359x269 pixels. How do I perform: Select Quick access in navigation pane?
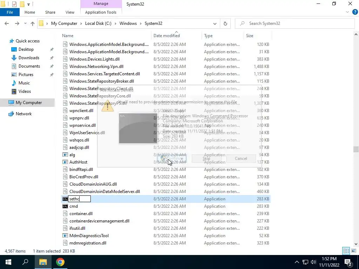pyautogui.click(x=28, y=41)
